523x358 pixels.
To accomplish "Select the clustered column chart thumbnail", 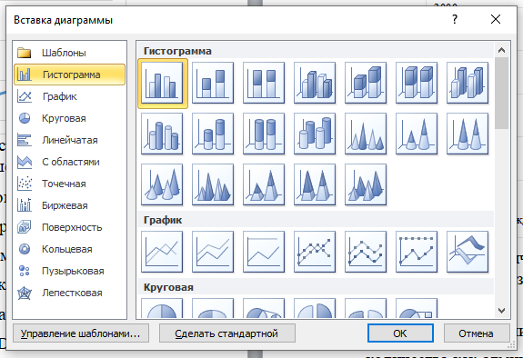I will pyautogui.click(x=162, y=83).
